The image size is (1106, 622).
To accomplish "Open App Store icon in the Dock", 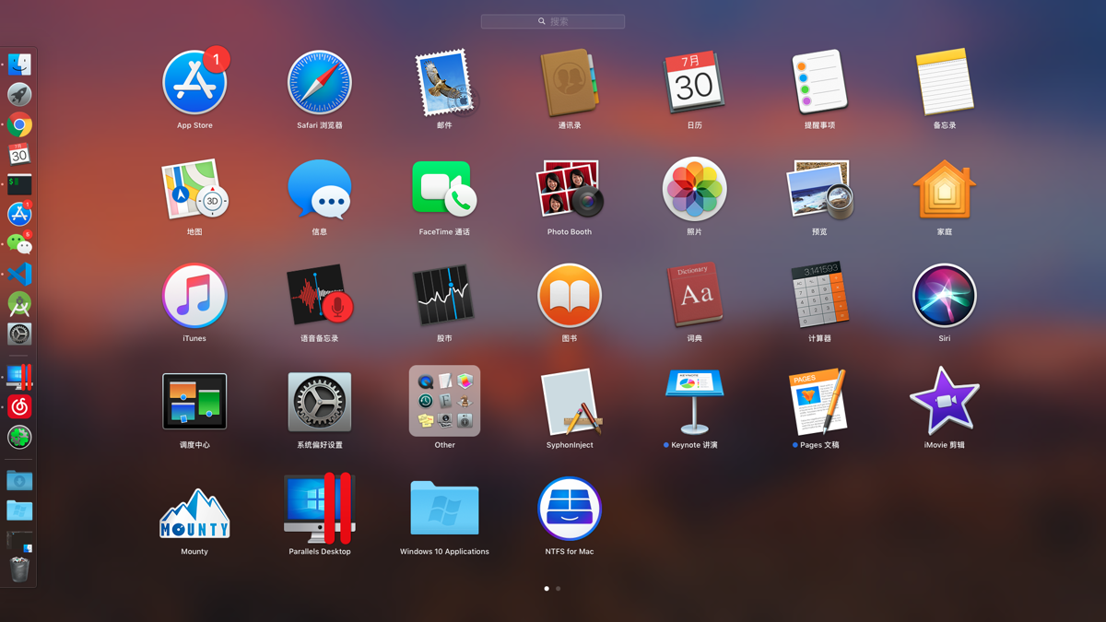I will [x=19, y=214].
